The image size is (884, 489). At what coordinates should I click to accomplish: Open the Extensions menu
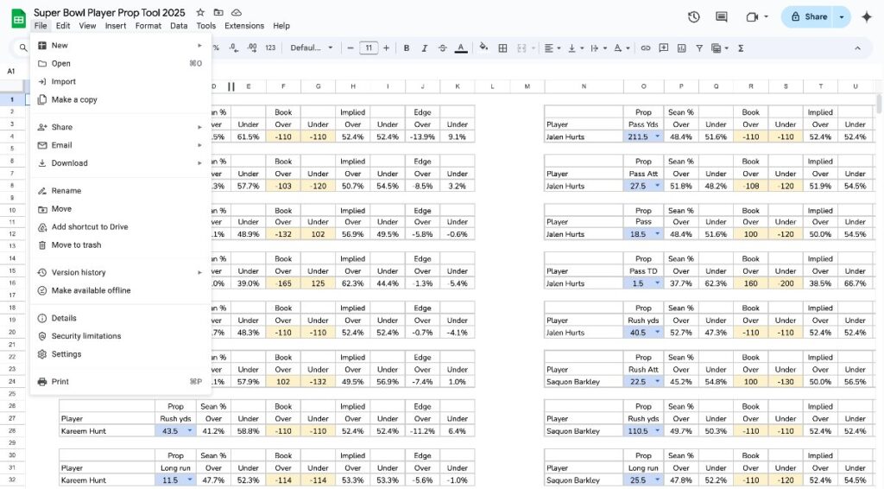(x=244, y=26)
